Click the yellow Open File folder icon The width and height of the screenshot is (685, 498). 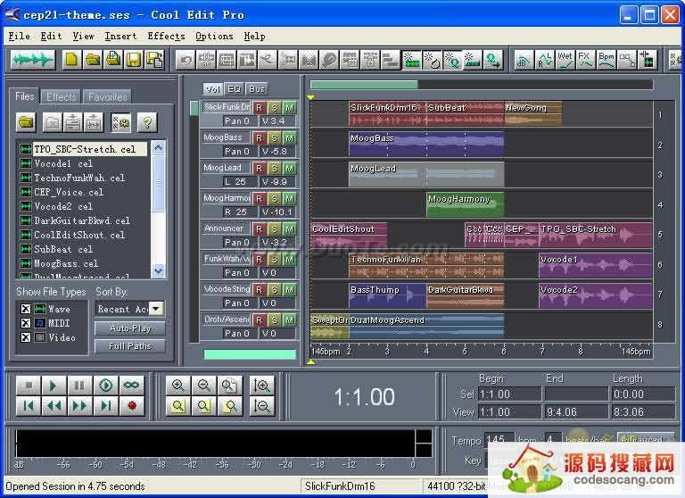(x=27, y=122)
